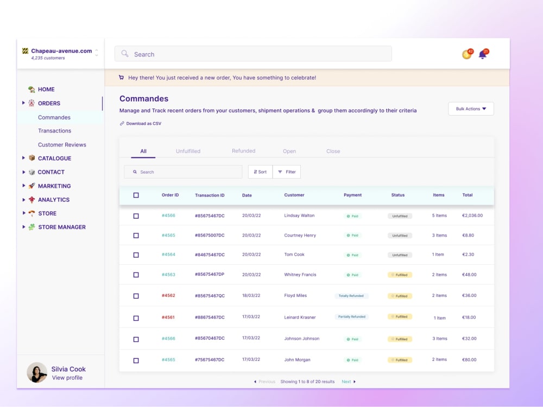Viewport: 543px width, 407px height.
Task: Switch to the Unfulfilled tab
Action: [x=188, y=151]
